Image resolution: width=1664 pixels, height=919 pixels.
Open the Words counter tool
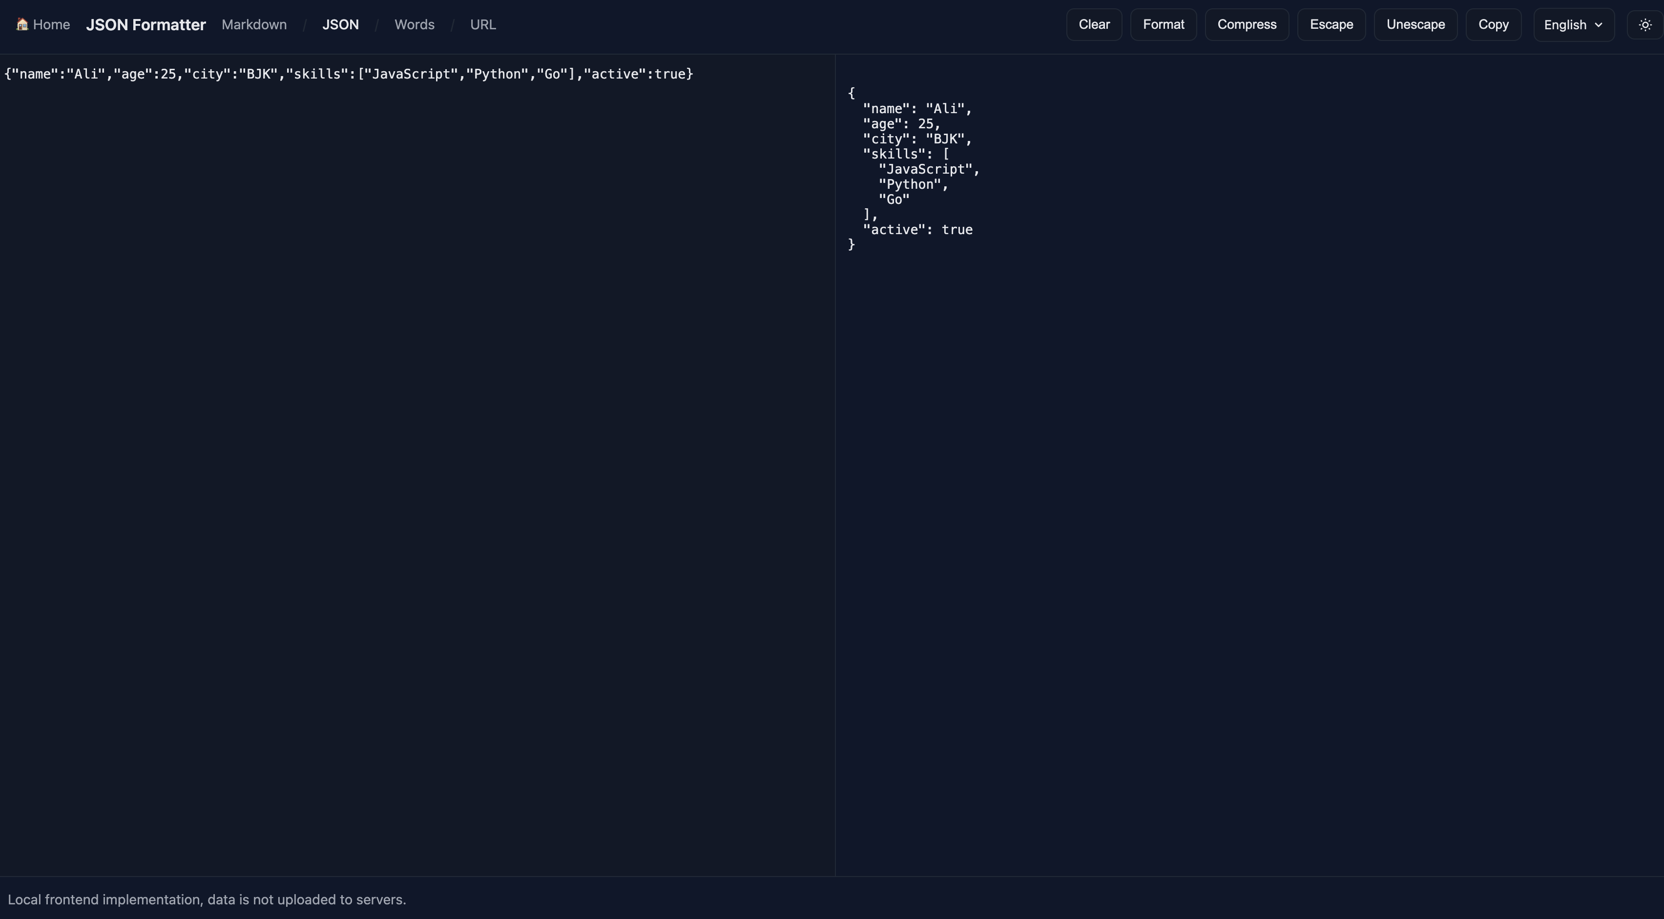415,24
